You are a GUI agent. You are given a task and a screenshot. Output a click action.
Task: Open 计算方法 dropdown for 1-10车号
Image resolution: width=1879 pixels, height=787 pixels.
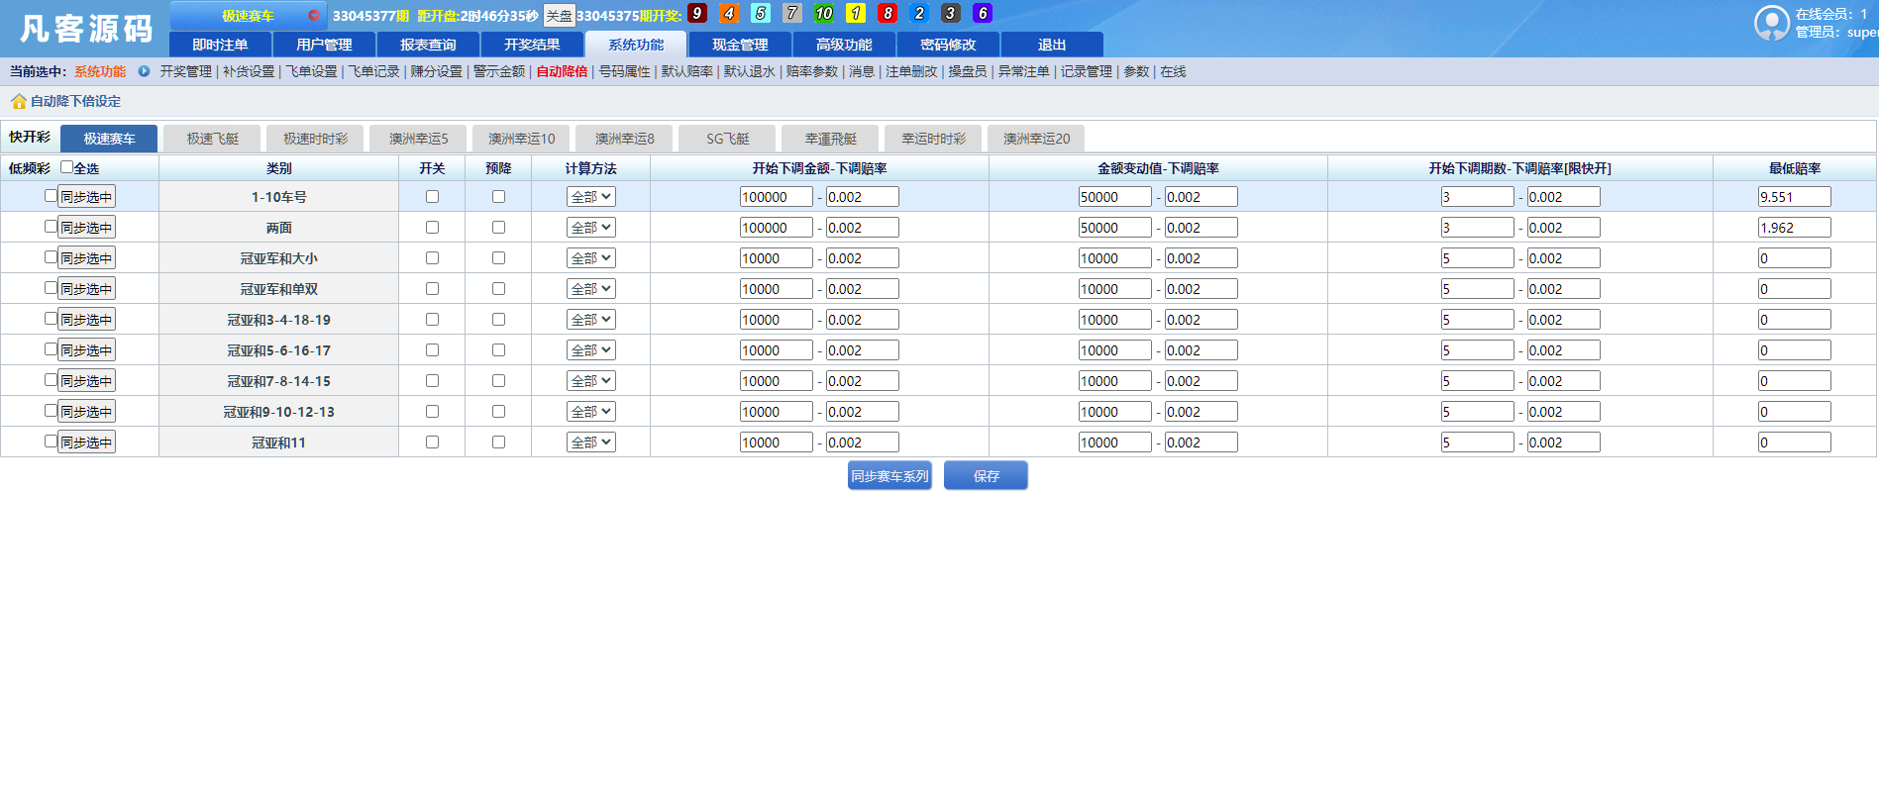[591, 197]
